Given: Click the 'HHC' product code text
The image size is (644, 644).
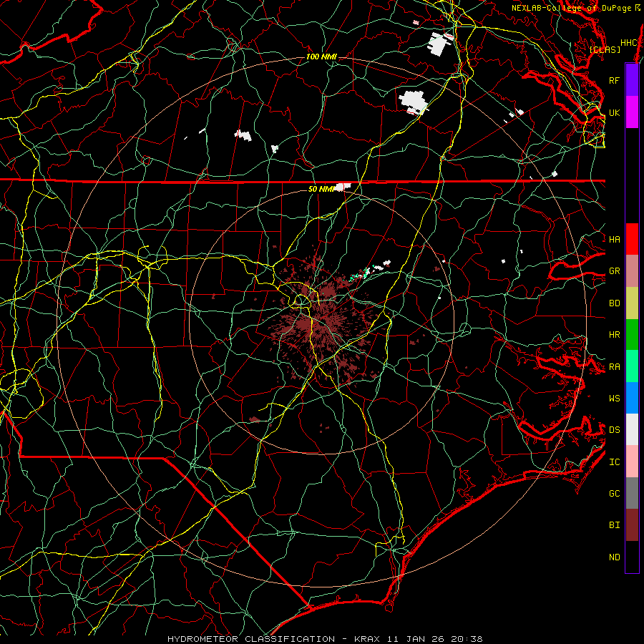Looking at the screenshot, I should pyautogui.click(x=628, y=42).
